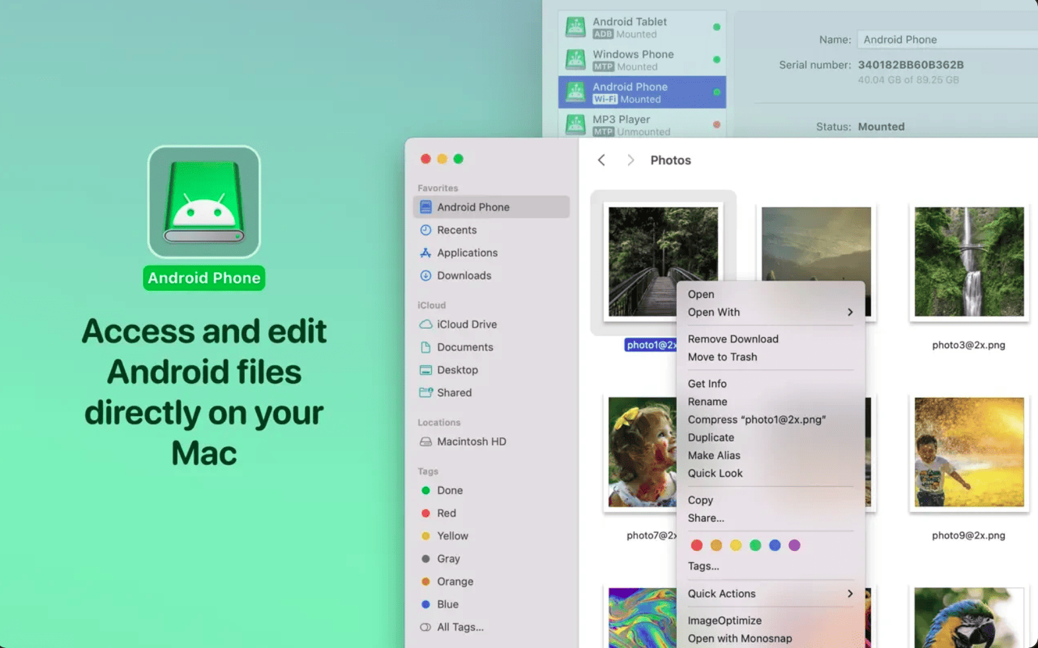Choose Open in the context menu
Screen dimensions: 1038x648
pyautogui.click(x=701, y=294)
